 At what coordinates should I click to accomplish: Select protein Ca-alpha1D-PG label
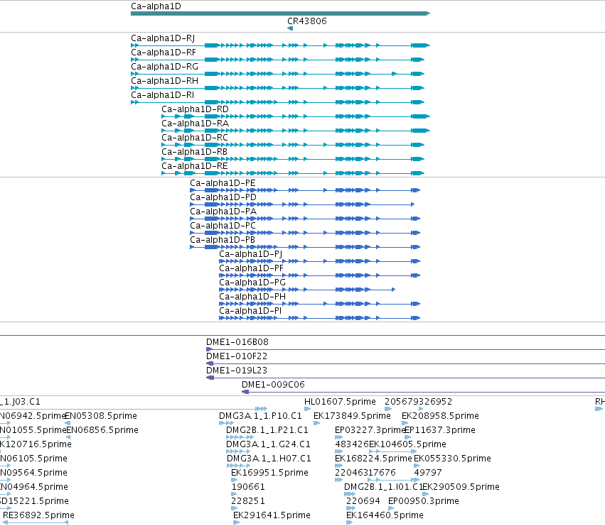tap(252, 283)
